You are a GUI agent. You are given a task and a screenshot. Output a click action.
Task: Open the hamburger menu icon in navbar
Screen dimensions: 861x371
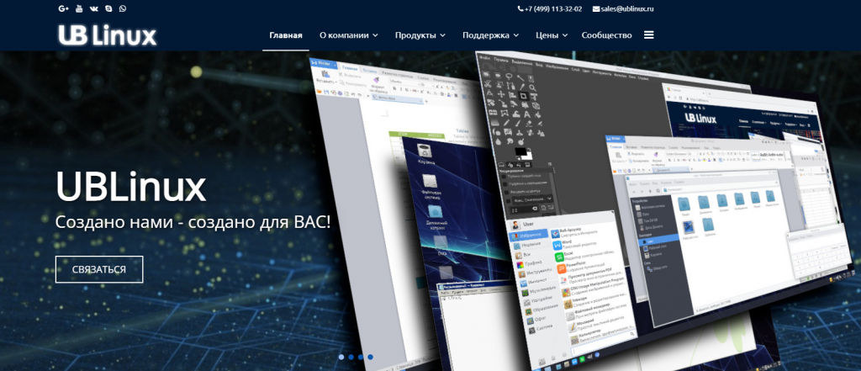648,35
